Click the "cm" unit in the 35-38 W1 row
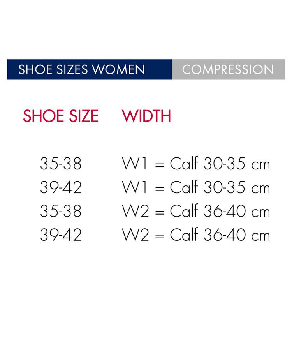 [260, 165]
